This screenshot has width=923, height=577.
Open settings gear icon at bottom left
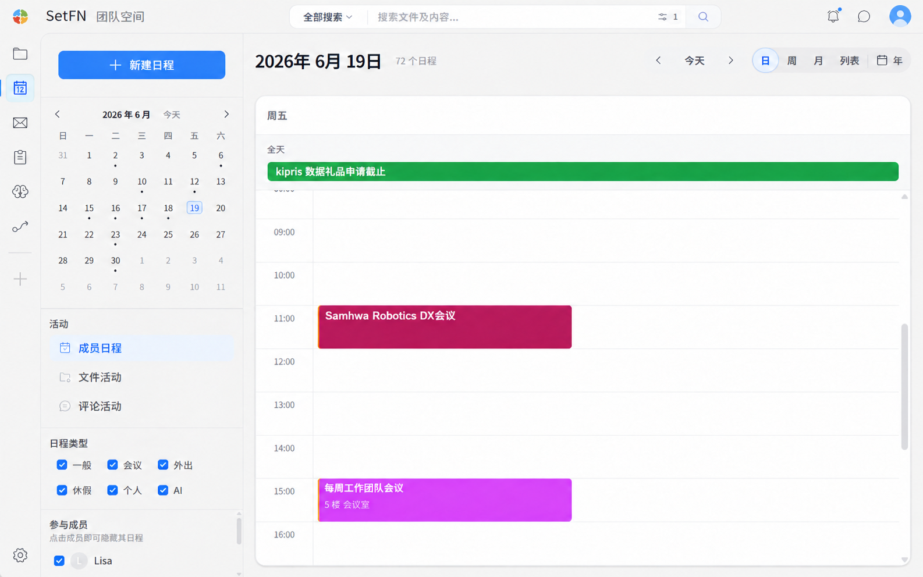click(20, 555)
